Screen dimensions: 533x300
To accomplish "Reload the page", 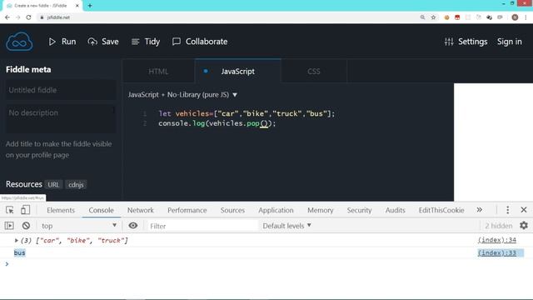I will point(28,17).
